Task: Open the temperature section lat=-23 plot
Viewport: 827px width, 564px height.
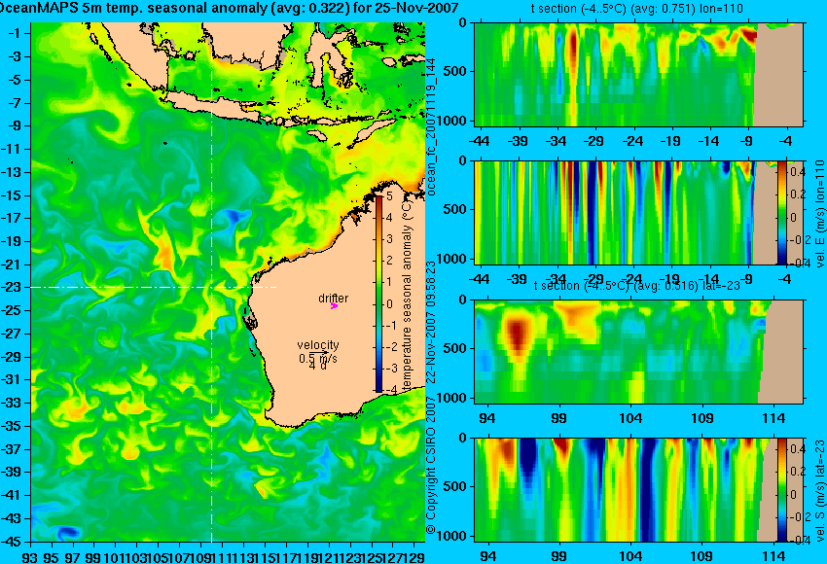Action: click(x=638, y=351)
